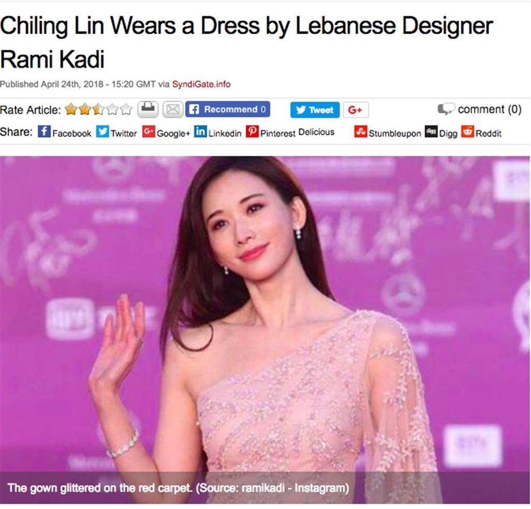The height and width of the screenshot is (509, 531).
Task: Email the article using envelope icon
Action: 173,110
